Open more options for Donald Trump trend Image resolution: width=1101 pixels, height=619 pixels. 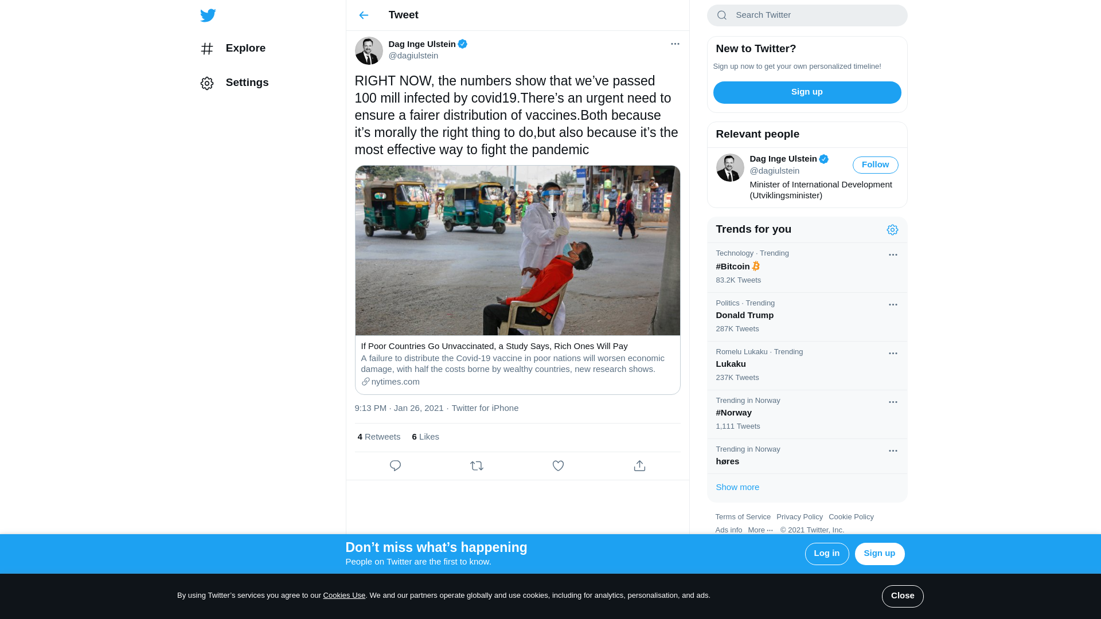pos(893,305)
